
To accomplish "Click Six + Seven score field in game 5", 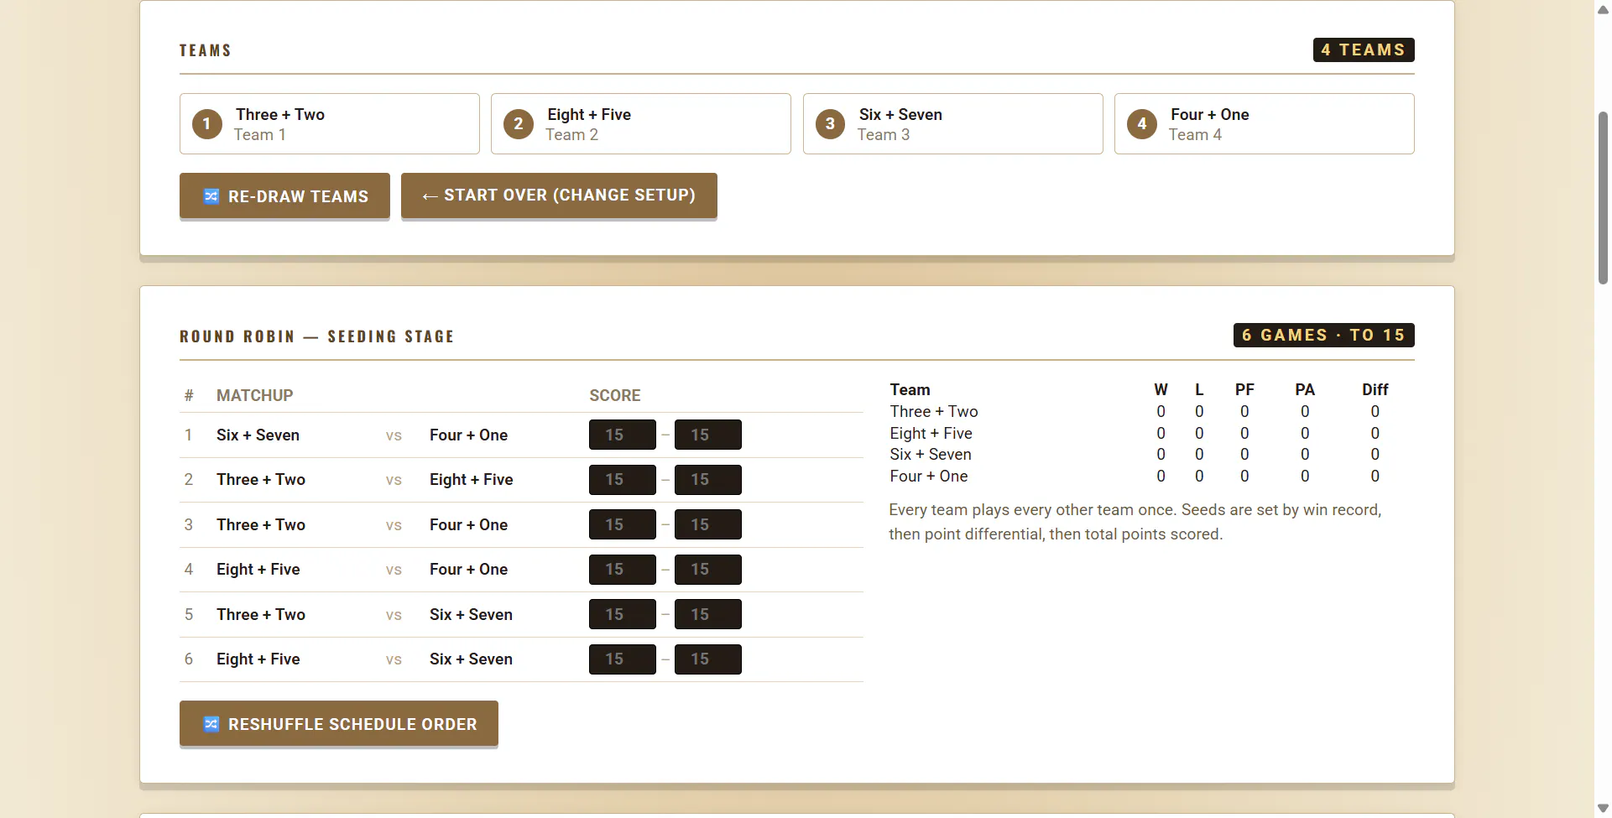I will click(x=708, y=614).
